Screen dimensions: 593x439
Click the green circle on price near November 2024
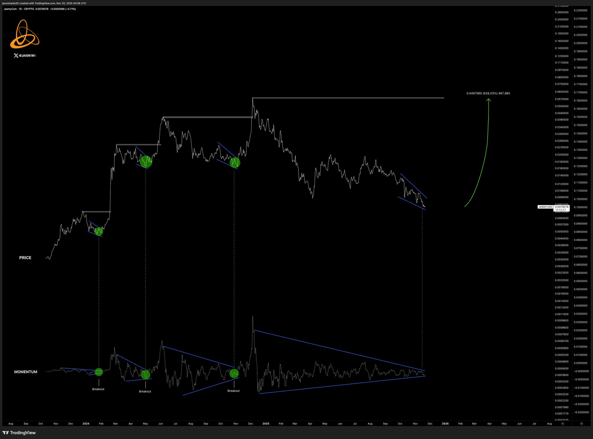[x=235, y=162]
